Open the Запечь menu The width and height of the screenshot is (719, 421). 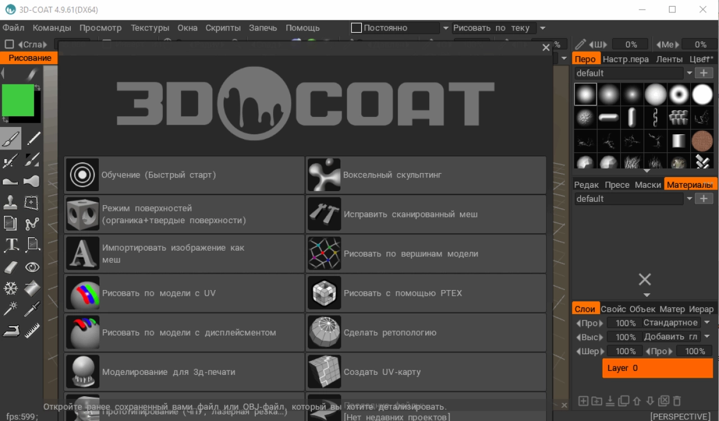[x=263, y=28]
